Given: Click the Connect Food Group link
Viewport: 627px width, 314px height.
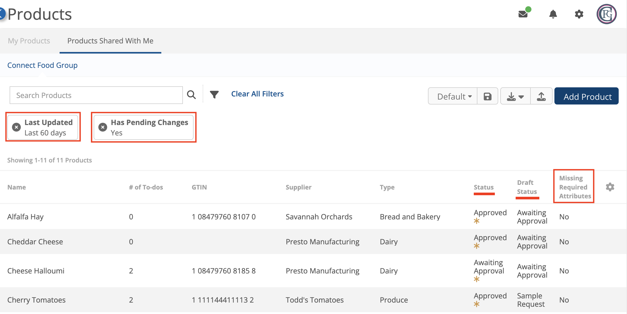Looking at the screenshot, I should pos(42,65).
